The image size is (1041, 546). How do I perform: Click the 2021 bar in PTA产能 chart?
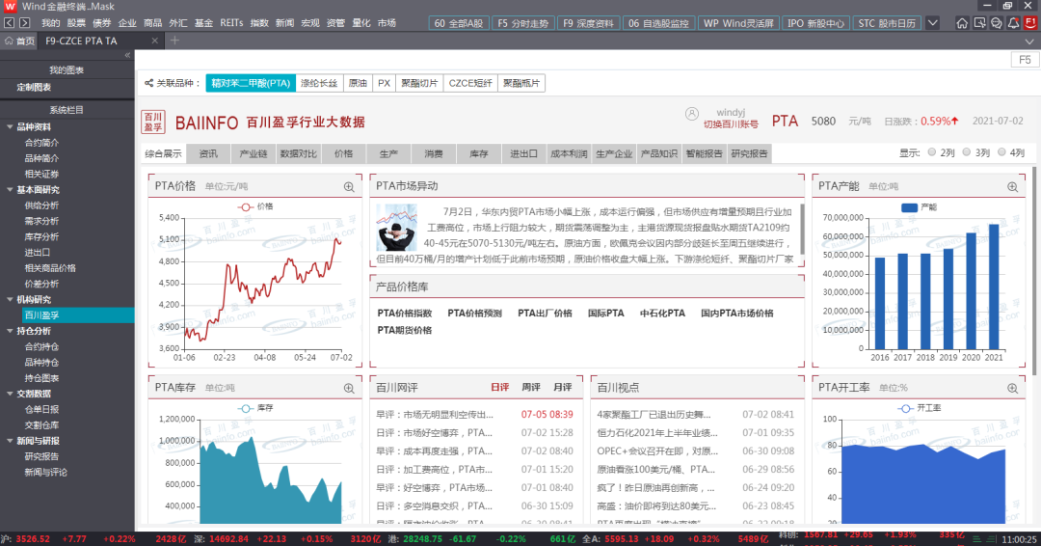[994, 287]
